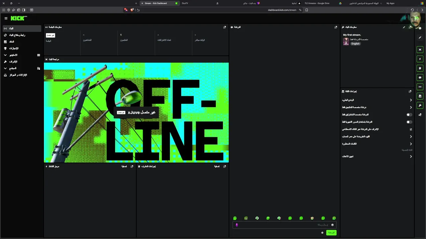Click the three-dots icon below the wrench

click(x=420, y=115)
